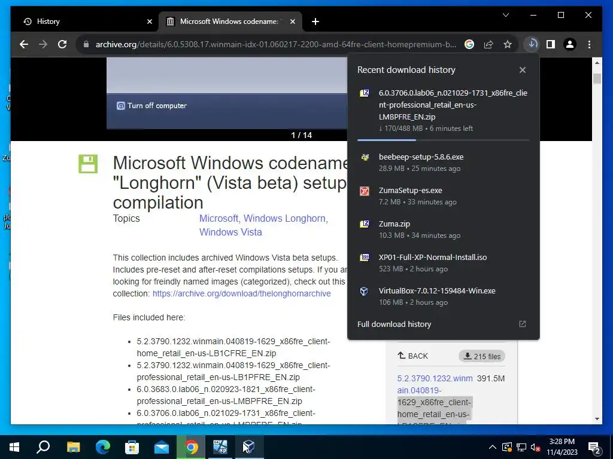Open the notification center with 2 alerts
This screenshot has width=613, height=459.
pos(594,447)
